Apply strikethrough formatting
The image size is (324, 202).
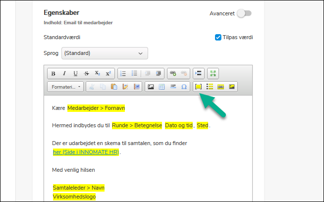pyautogui.click(x=86, y=73)
